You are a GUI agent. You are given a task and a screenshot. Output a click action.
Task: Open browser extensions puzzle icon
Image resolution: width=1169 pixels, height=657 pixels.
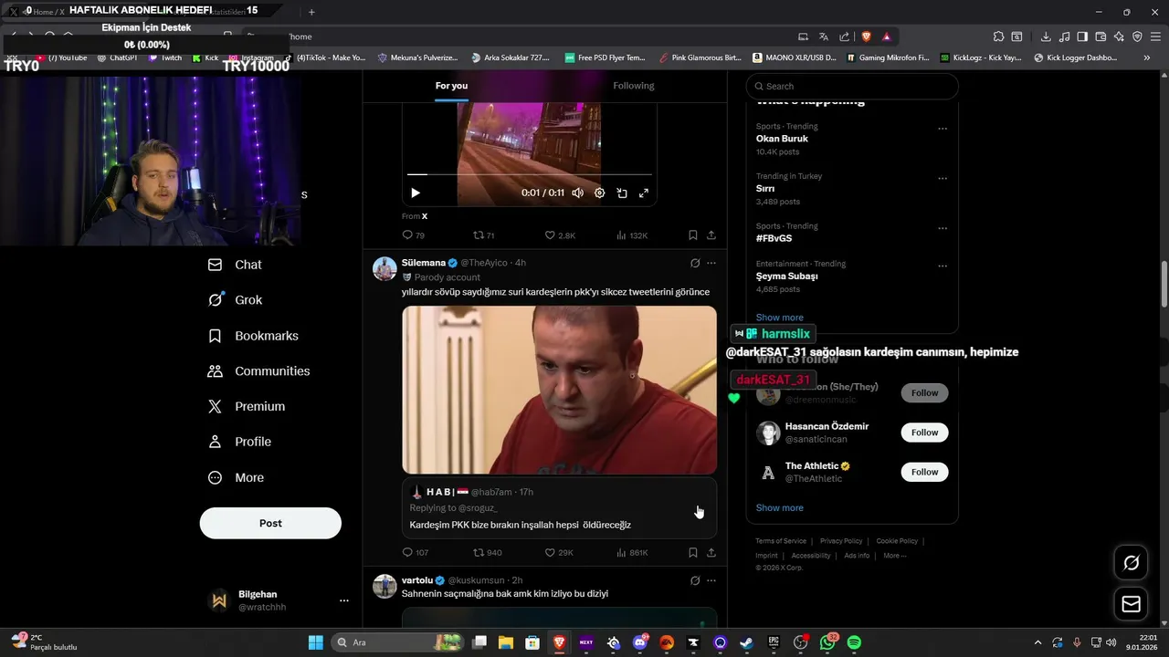pyautogui.click(x=998, y=36)
